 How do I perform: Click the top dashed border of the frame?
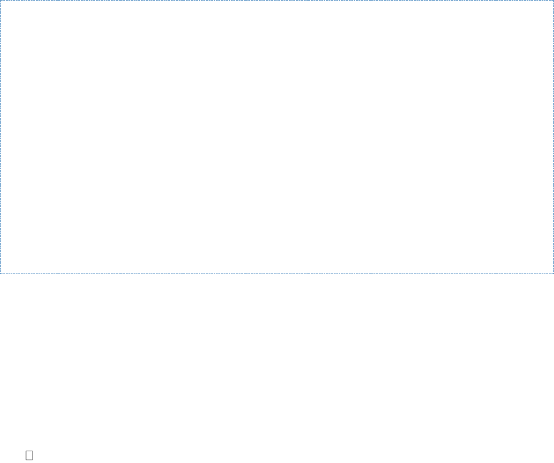[277, 1]
